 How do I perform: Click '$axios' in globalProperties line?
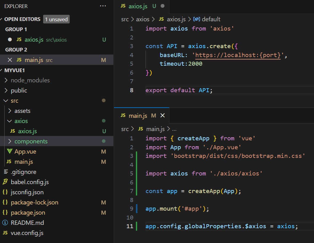255,226
